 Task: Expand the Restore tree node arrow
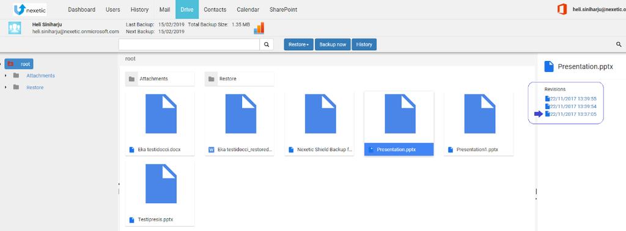[5, 87]
